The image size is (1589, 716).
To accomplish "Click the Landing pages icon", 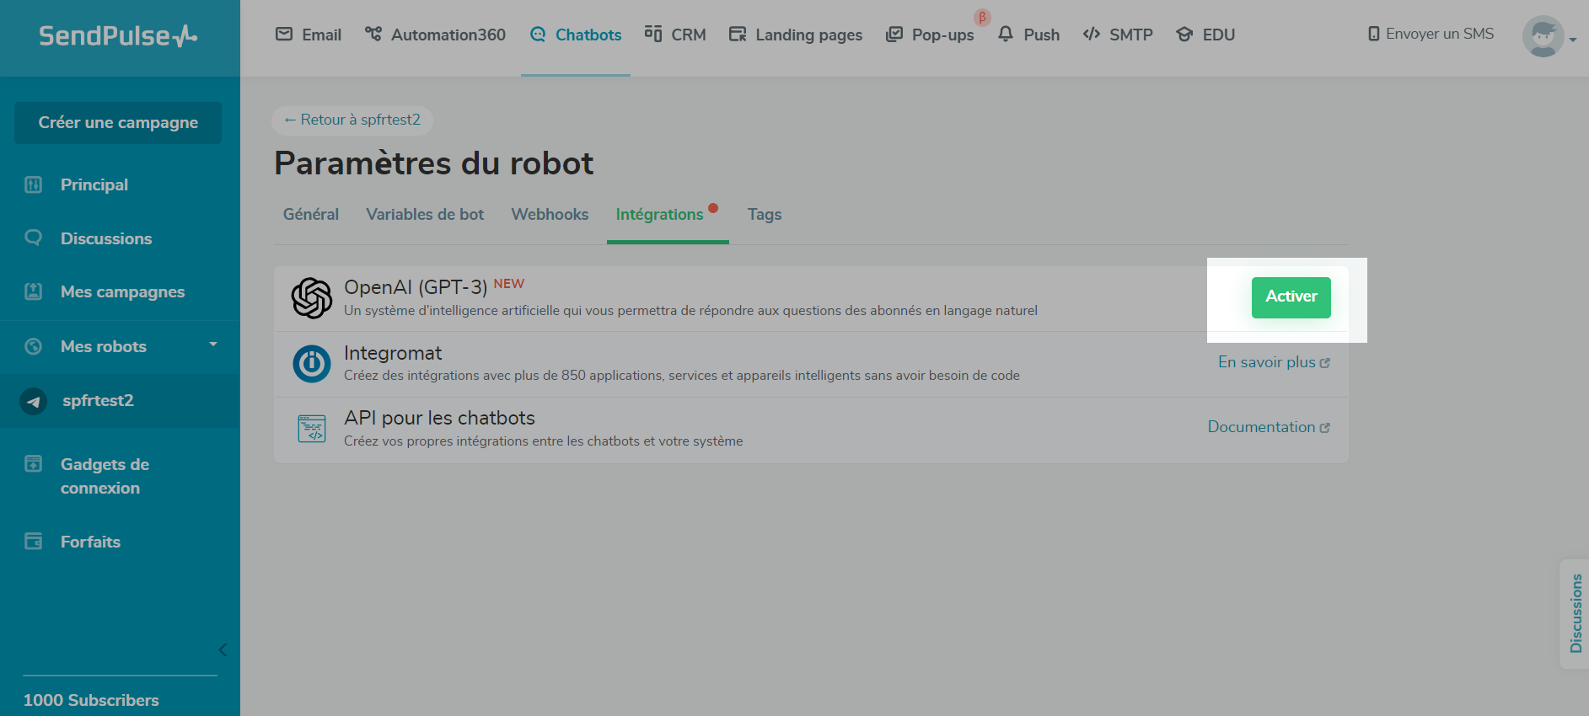I will tap(738, 35).
